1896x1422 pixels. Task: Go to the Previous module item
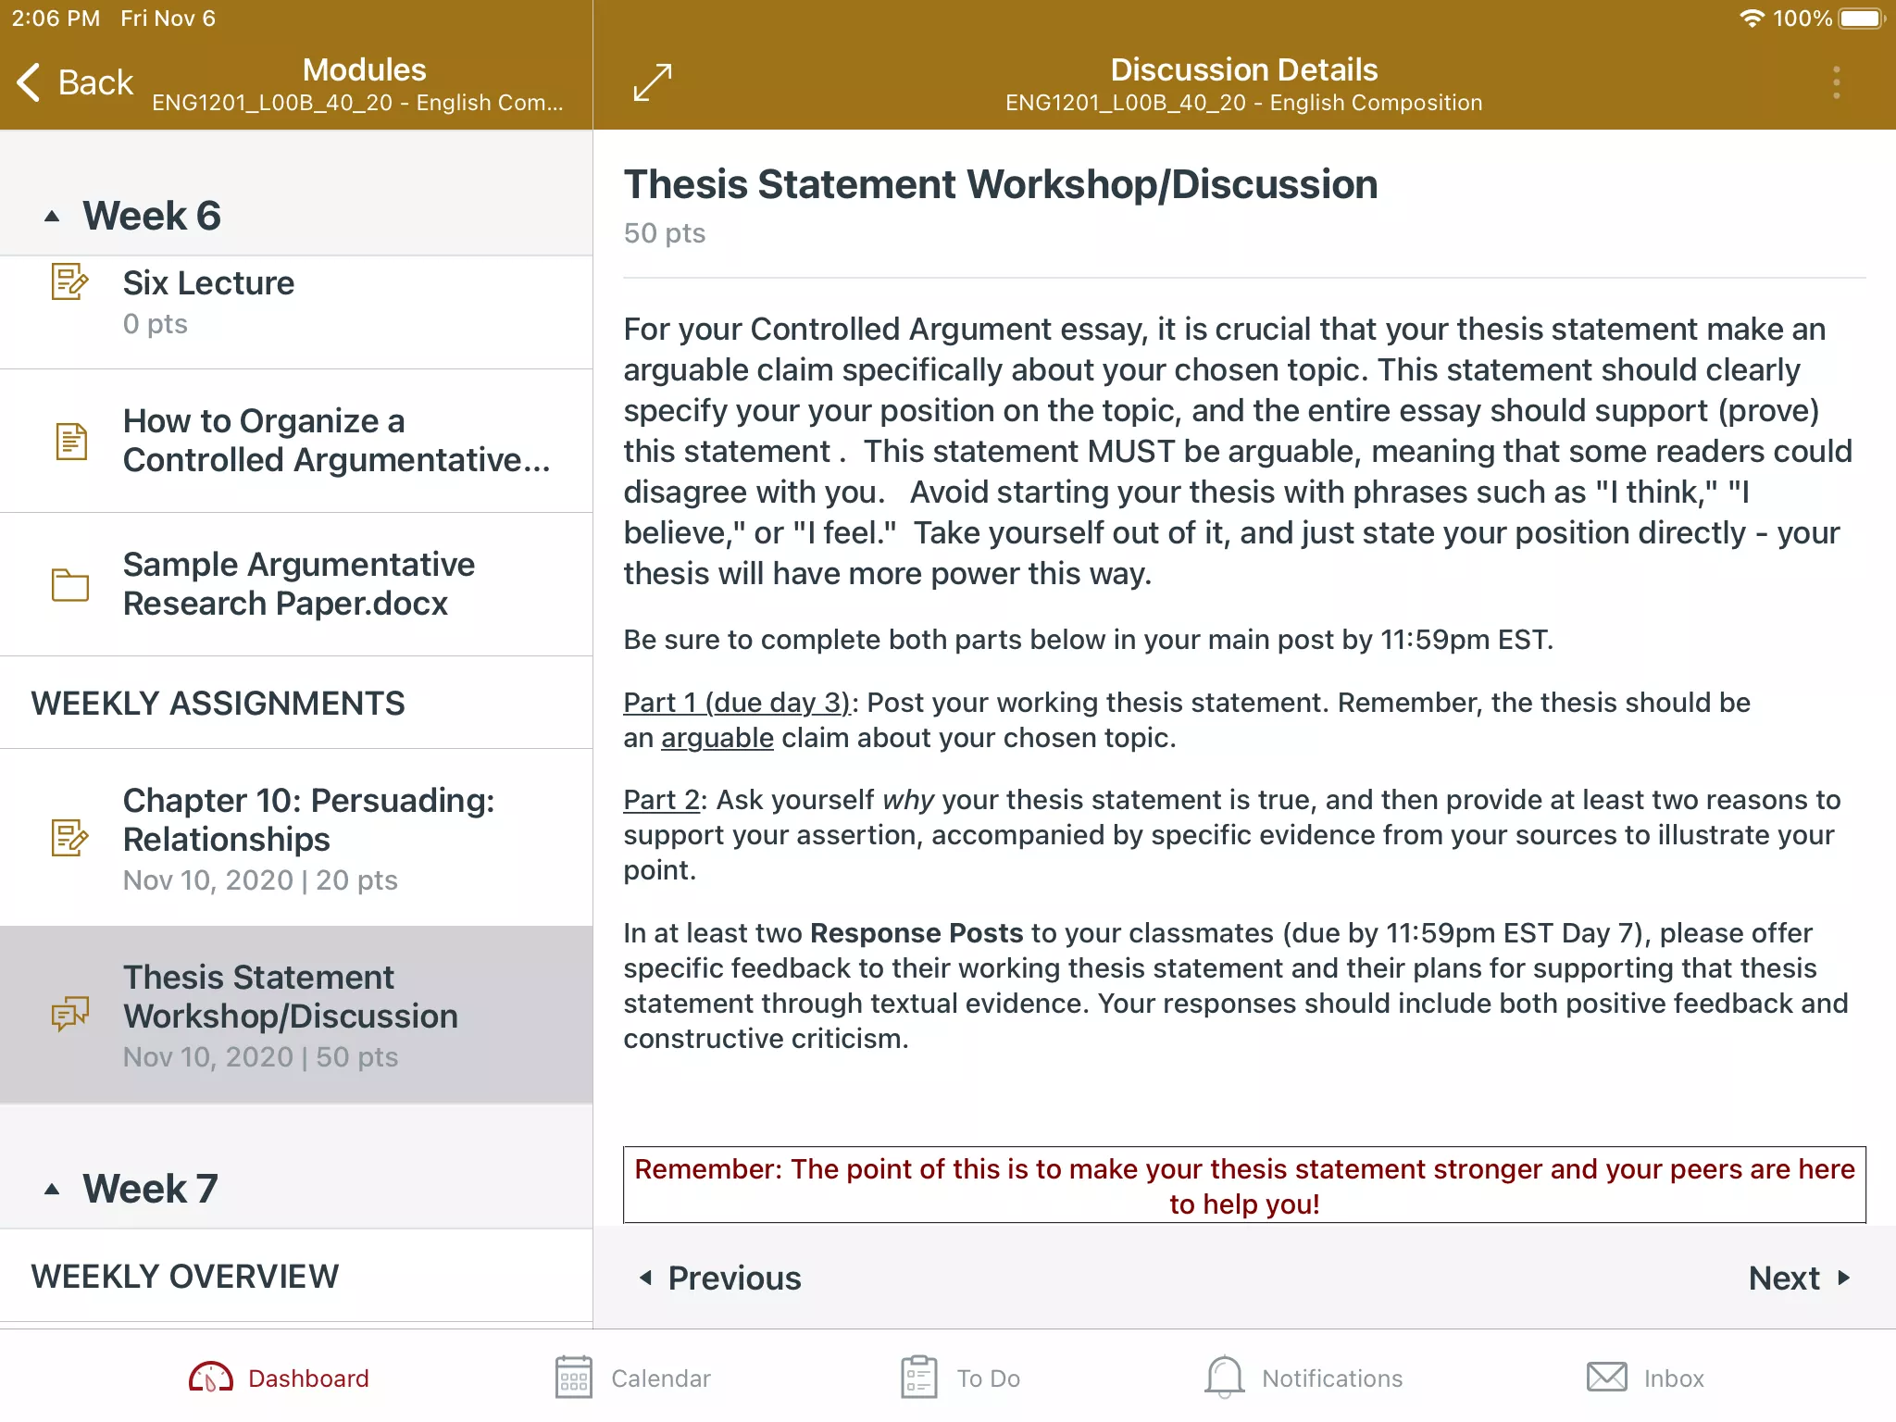[x=720, y=1278]
